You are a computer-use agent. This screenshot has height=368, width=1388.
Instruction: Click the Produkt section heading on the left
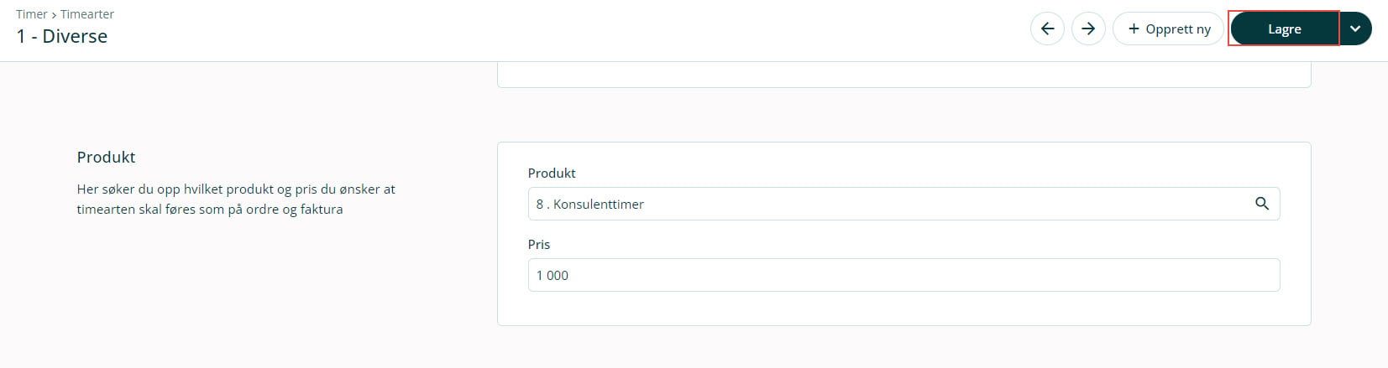(106, 157)
